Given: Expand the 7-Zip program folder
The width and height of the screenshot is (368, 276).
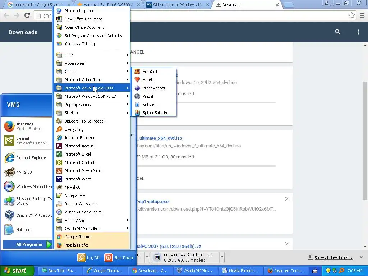Looking at the screenshot, I should pos(92,55).
